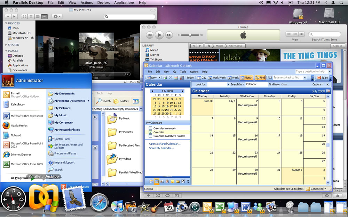Click Today button in Outlook toolbar
The height and width of the screenshot is (217, 348).
(x=190, y=78)
